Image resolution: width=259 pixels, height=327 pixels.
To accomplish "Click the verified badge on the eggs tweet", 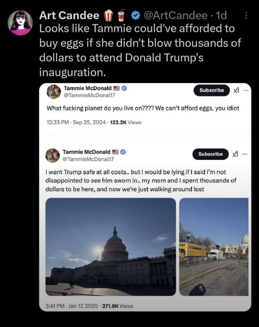I will [124, 88].
